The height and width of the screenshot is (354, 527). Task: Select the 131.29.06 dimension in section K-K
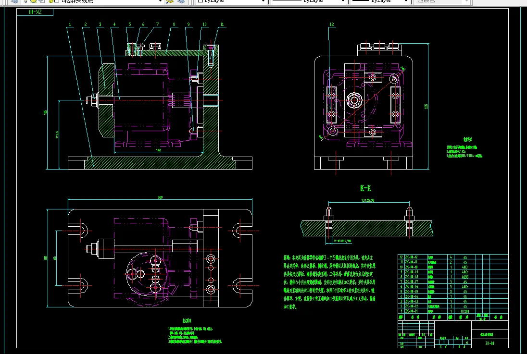coord(367,200)
